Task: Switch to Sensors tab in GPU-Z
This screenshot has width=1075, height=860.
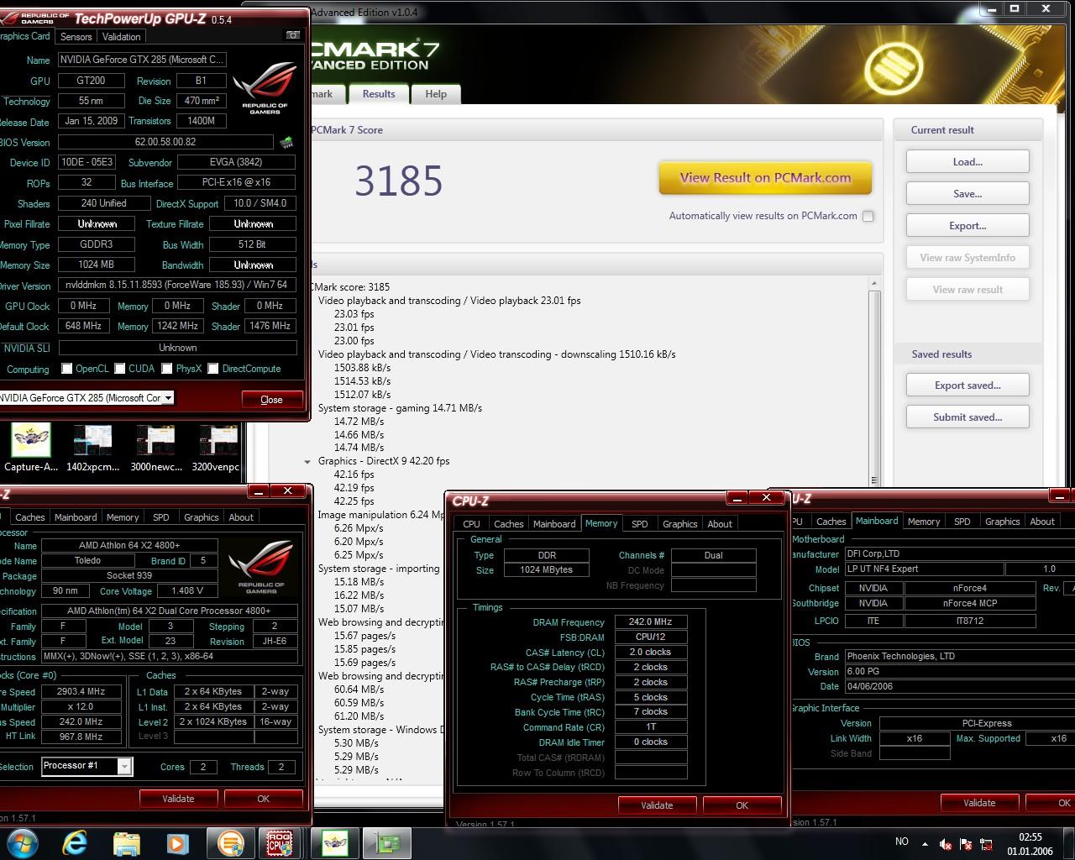Action: click(76, 37)
